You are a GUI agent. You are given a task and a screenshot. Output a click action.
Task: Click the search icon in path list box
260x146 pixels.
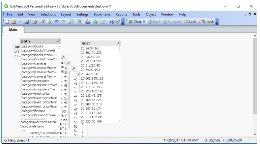[59, 41]
